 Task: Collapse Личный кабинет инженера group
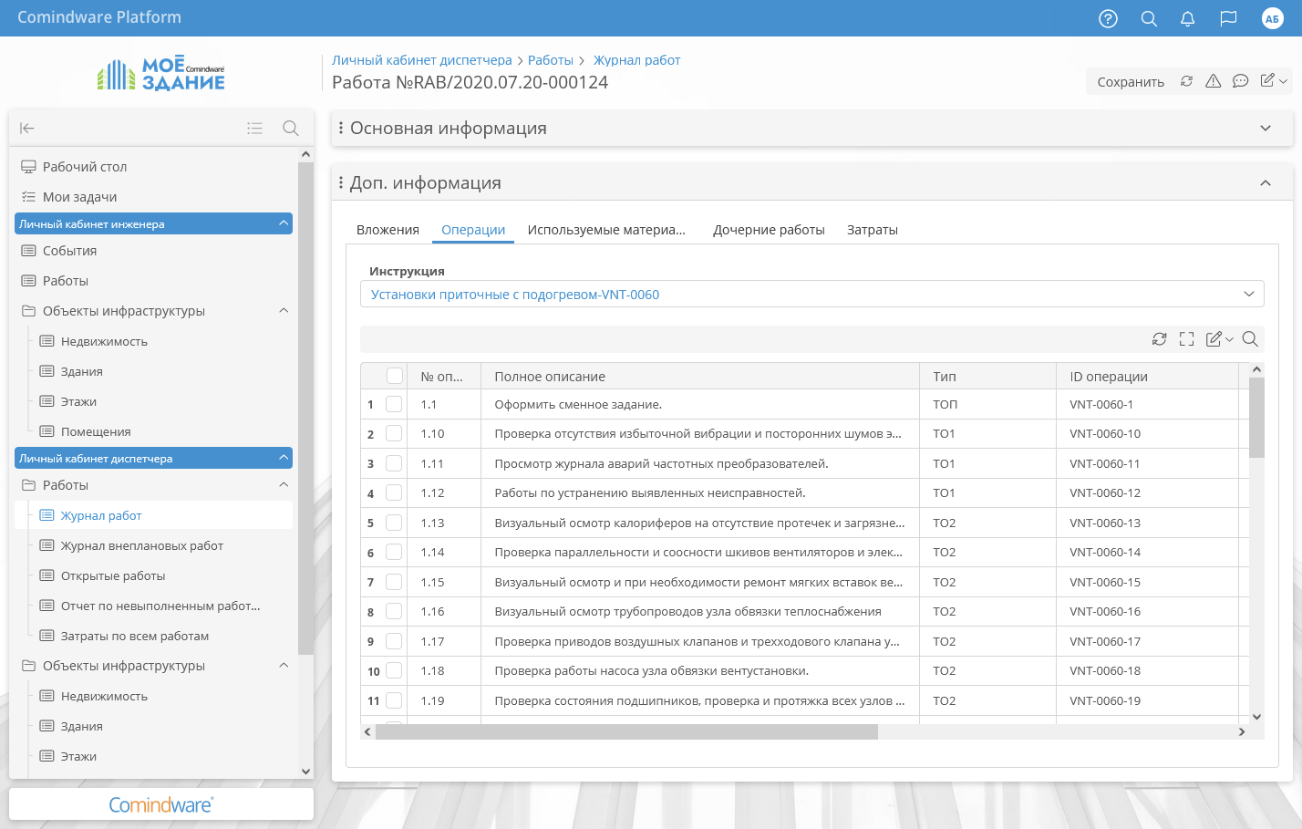click(x=284, y=223)
